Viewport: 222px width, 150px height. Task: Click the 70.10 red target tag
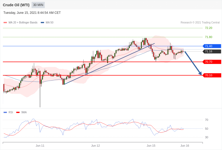(212, 75)
